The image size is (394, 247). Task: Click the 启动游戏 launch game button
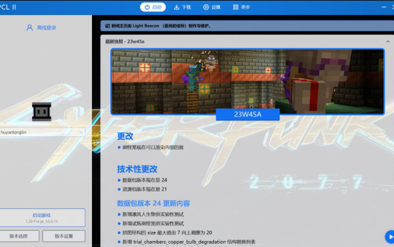(42, 218)
